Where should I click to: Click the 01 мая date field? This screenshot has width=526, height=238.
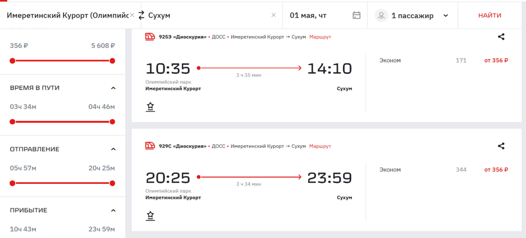click(316, 15)
